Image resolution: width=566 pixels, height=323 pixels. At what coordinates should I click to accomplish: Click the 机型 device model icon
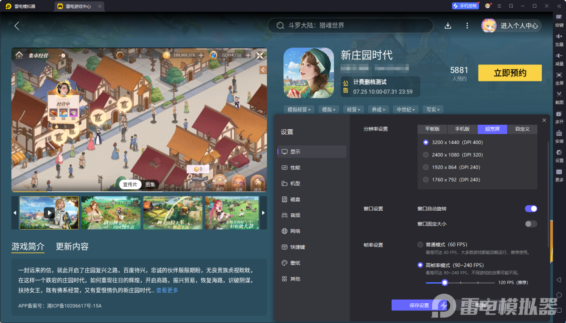(285, 183)
